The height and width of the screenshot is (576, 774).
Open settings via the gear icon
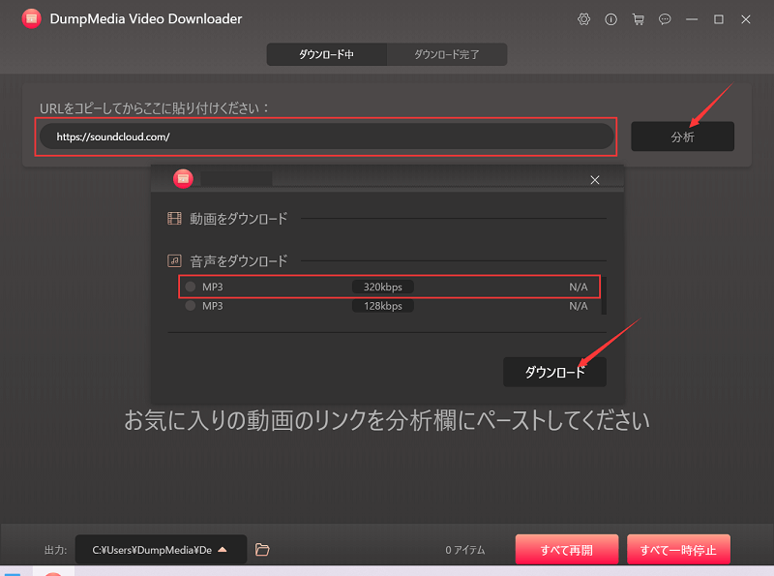[x=584, y=19]
